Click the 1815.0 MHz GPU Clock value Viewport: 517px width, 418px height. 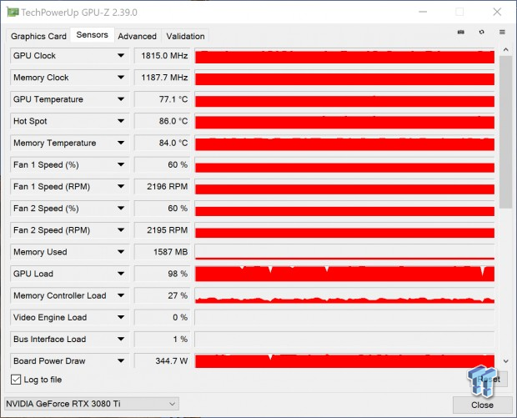click(x=162, y=55)
